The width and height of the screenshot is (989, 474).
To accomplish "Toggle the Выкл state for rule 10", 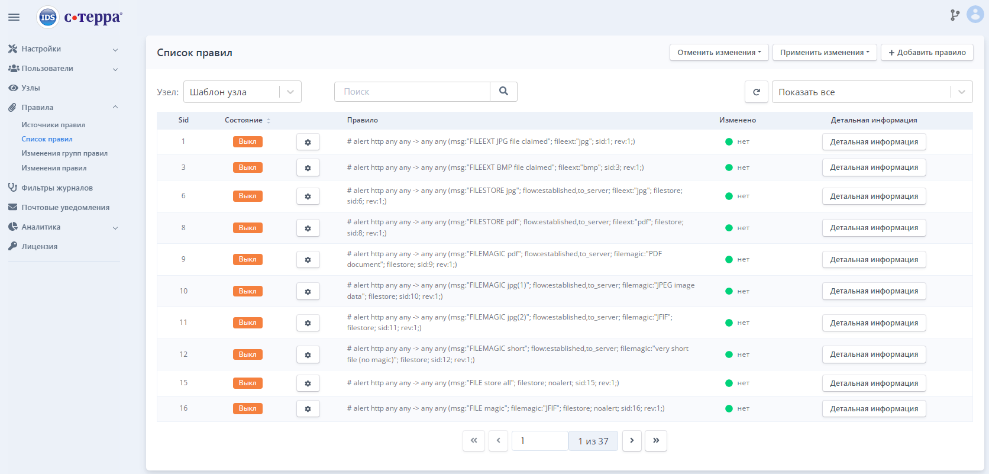I will [x=247, y=291].
